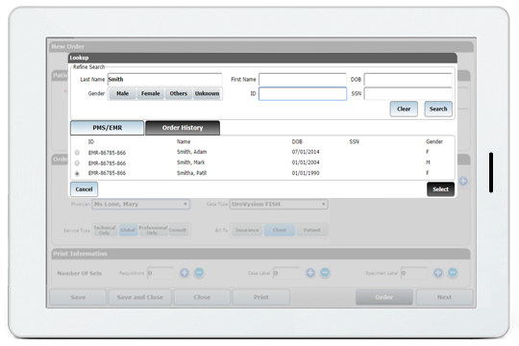Click the Order button in New Order
The image size is (519, 346).
tap(383, 297)
